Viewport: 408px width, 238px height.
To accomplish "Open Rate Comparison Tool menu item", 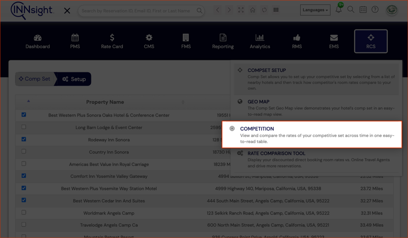I will coord(316,160).
